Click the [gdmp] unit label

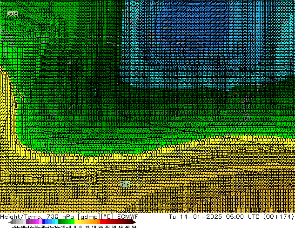coord(89,217)
